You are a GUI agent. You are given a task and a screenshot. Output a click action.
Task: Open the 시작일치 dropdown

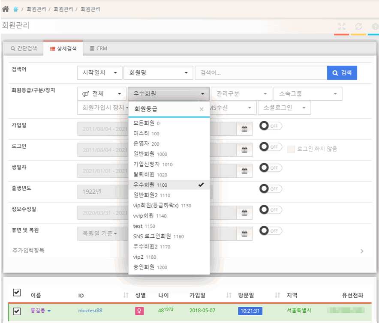[99, 73]
